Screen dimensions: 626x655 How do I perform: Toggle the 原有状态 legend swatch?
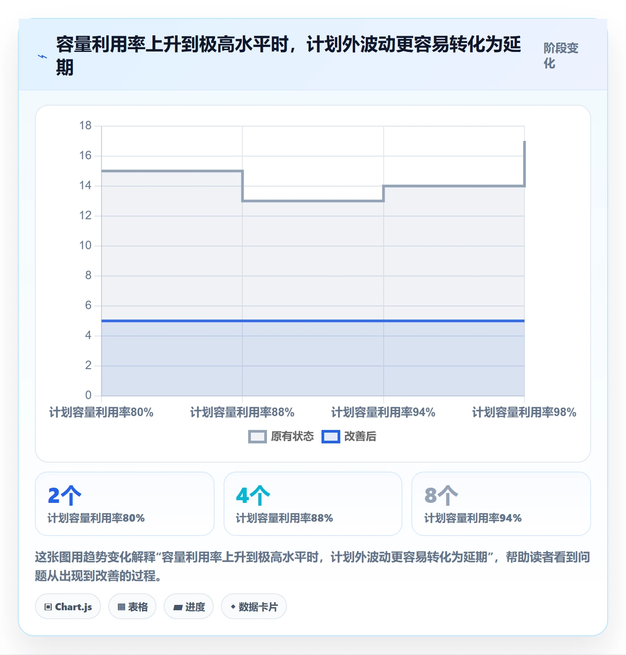[257, 437]
